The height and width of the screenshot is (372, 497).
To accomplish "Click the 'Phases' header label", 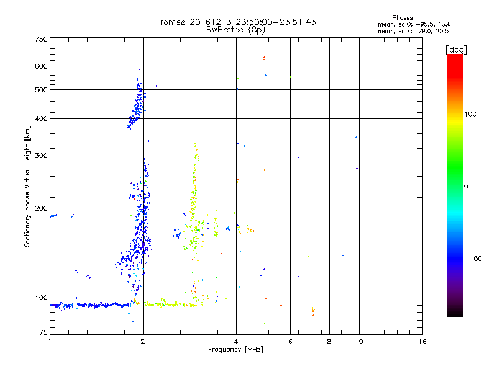I will [402, 18].
